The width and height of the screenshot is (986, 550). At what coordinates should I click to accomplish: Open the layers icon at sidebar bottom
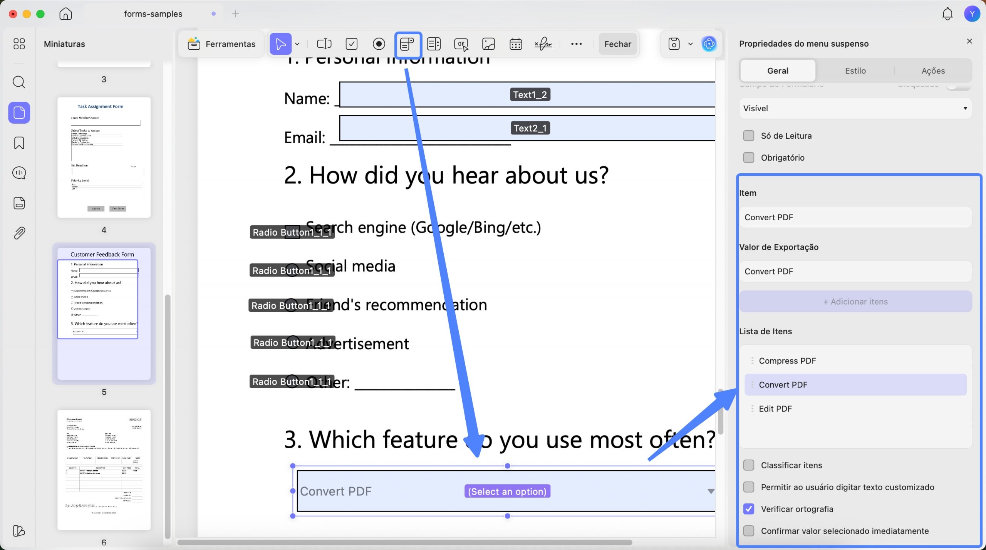[x=19, y=531]
